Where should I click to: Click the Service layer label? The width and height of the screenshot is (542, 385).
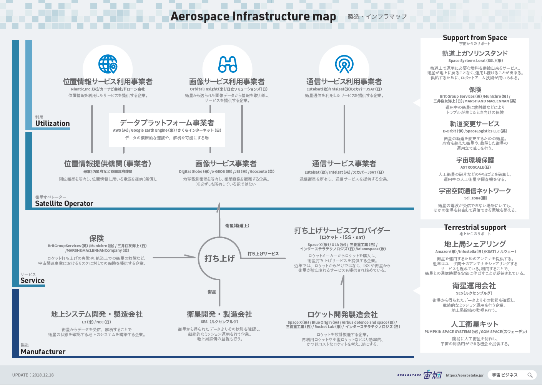(32, 281)
